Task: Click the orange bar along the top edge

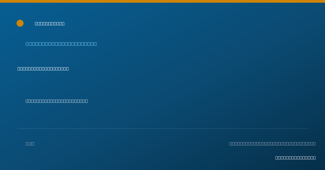Action: pyautogui.click(x=162, y=1)
